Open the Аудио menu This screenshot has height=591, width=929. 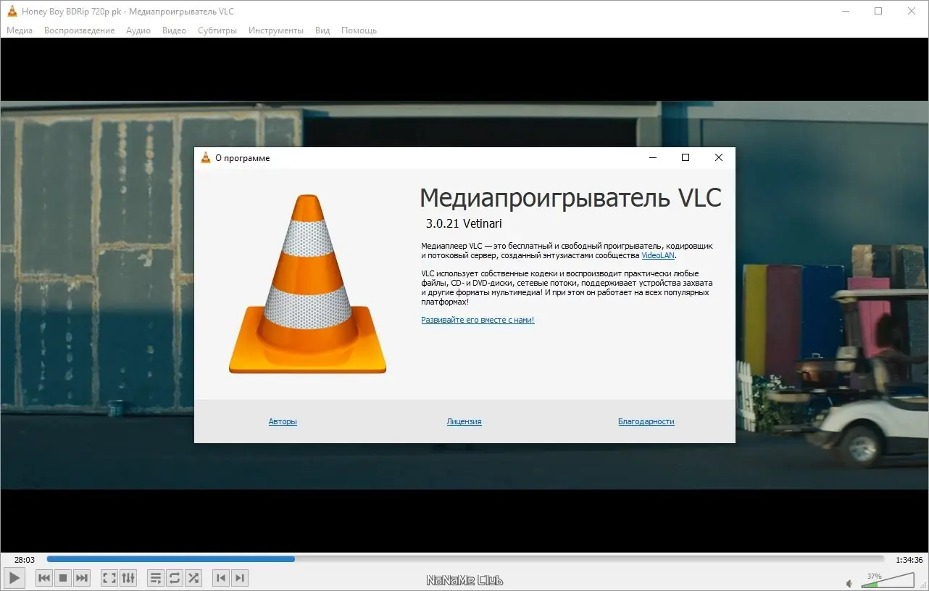(x=138, y=30)
